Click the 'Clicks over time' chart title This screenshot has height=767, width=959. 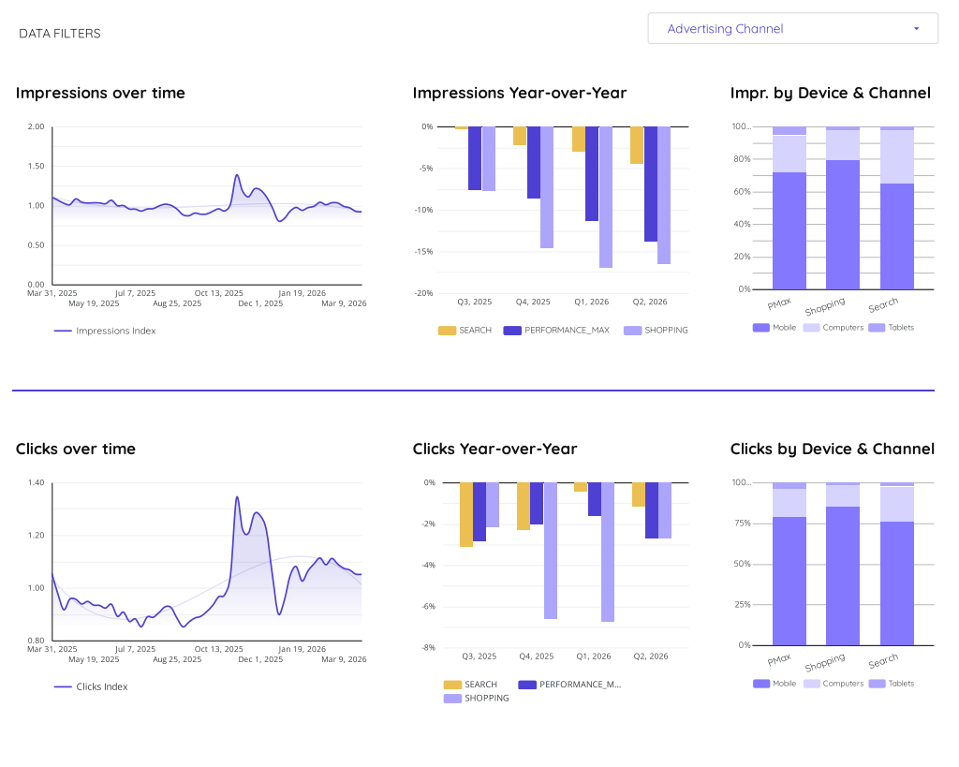point(76,449)
